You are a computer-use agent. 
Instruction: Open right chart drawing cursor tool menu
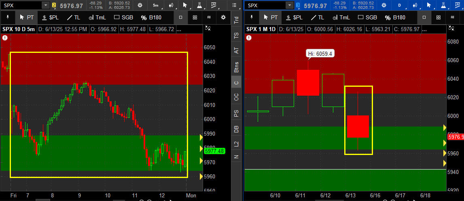[429, 5]
